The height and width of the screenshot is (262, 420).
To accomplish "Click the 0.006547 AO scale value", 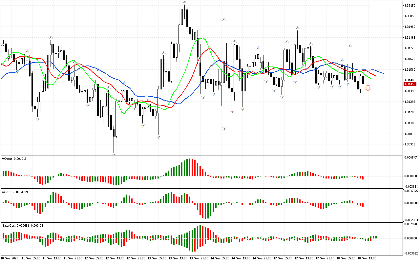I will coord(411,158).
